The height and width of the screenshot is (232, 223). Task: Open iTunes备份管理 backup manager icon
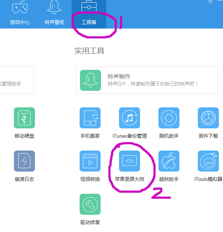pos(130,118)
